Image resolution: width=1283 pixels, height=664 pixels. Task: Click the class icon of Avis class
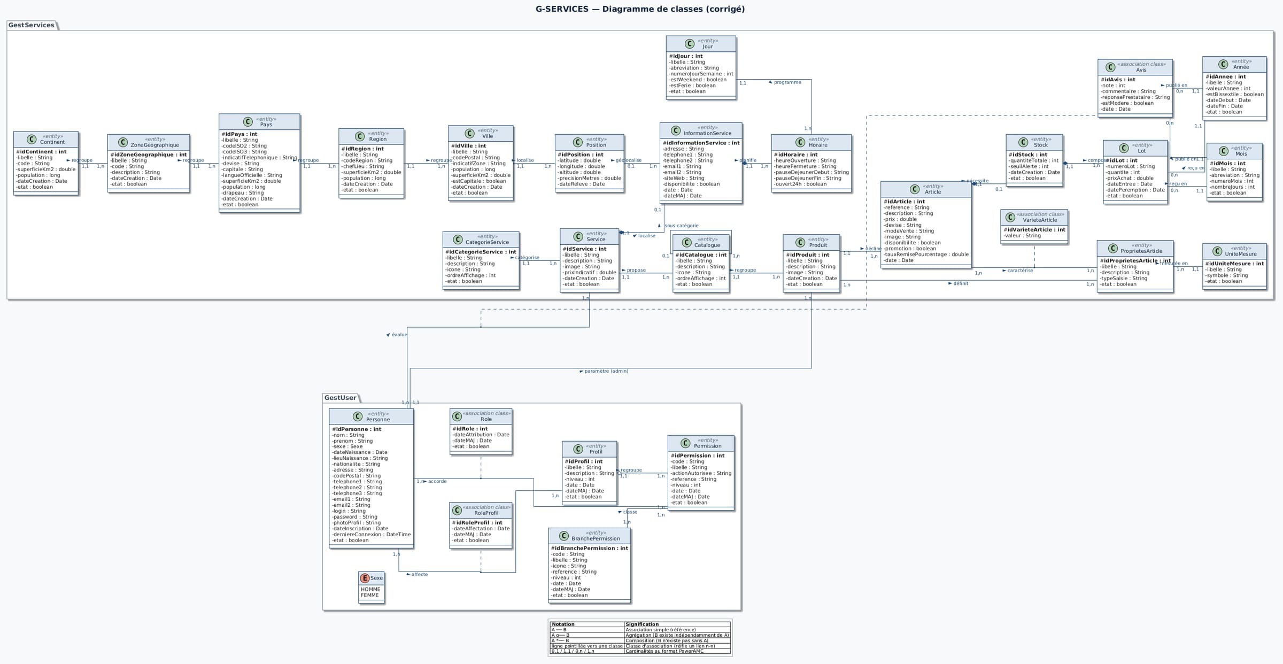coord(1110,67)
